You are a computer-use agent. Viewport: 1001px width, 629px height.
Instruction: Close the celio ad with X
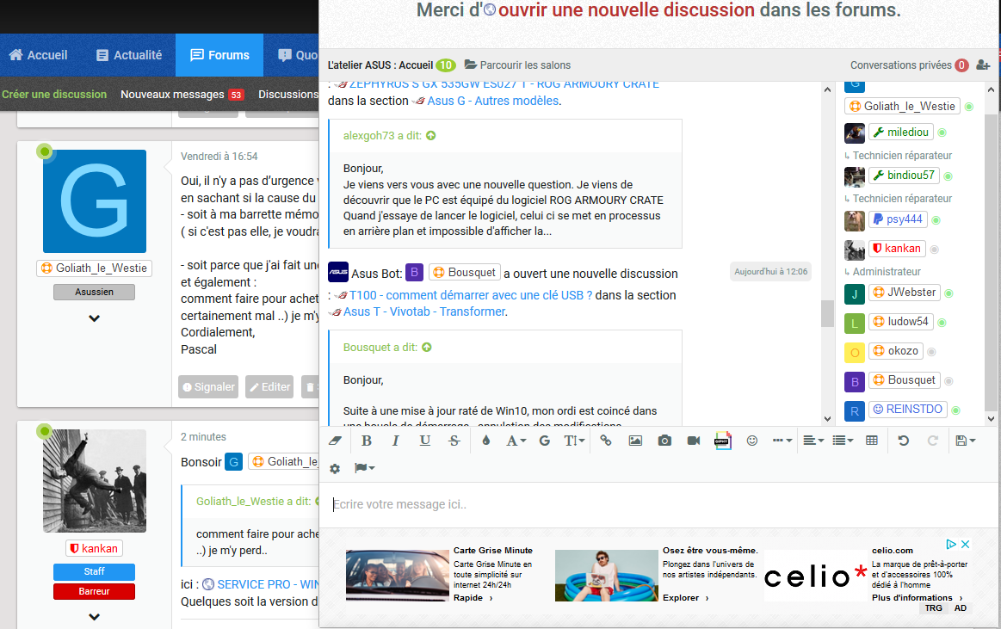[x=965, y=544]
